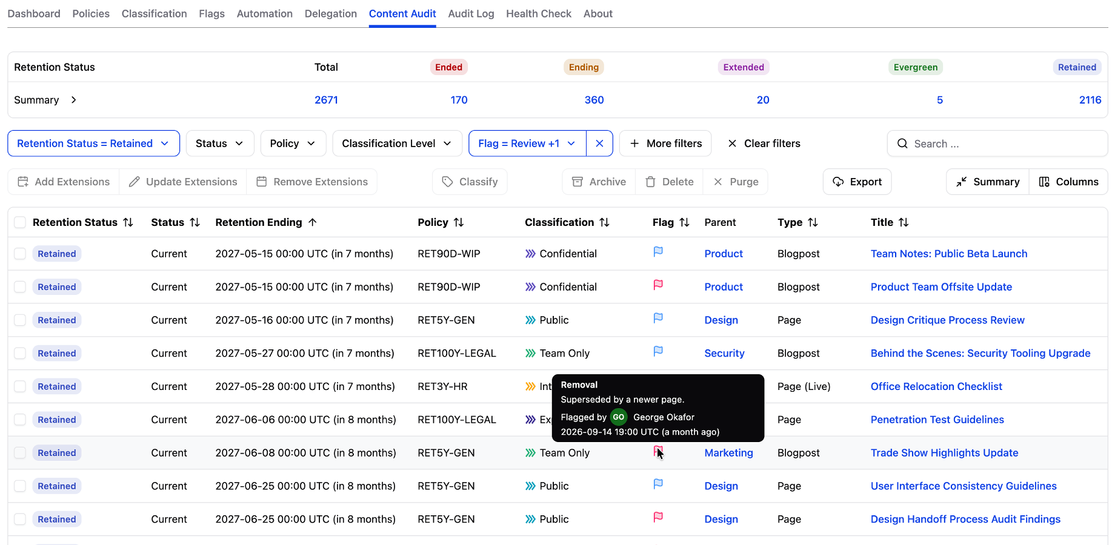Image resolution: width=1115 pixels, height=545 pixels.
Task: Check the Penetration Test Guidelines row
Action: pyautogui.click(x=20, y=420)
